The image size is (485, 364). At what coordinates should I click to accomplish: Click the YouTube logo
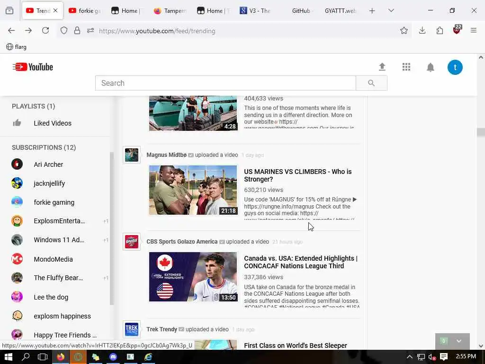(33, 67)
